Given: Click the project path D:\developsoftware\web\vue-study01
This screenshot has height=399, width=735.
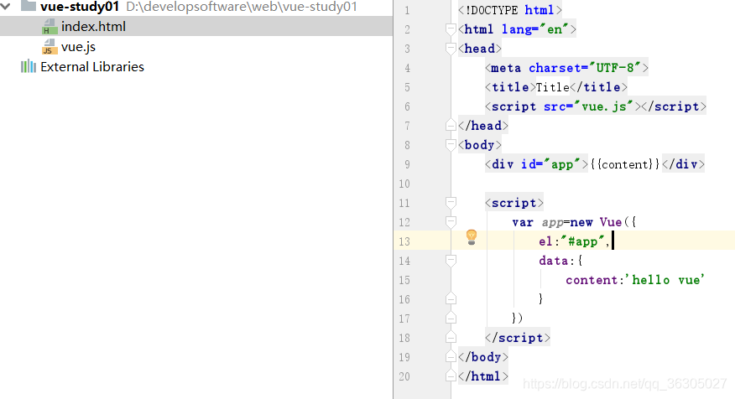Looking at the screenshot, I should (242, 7).
